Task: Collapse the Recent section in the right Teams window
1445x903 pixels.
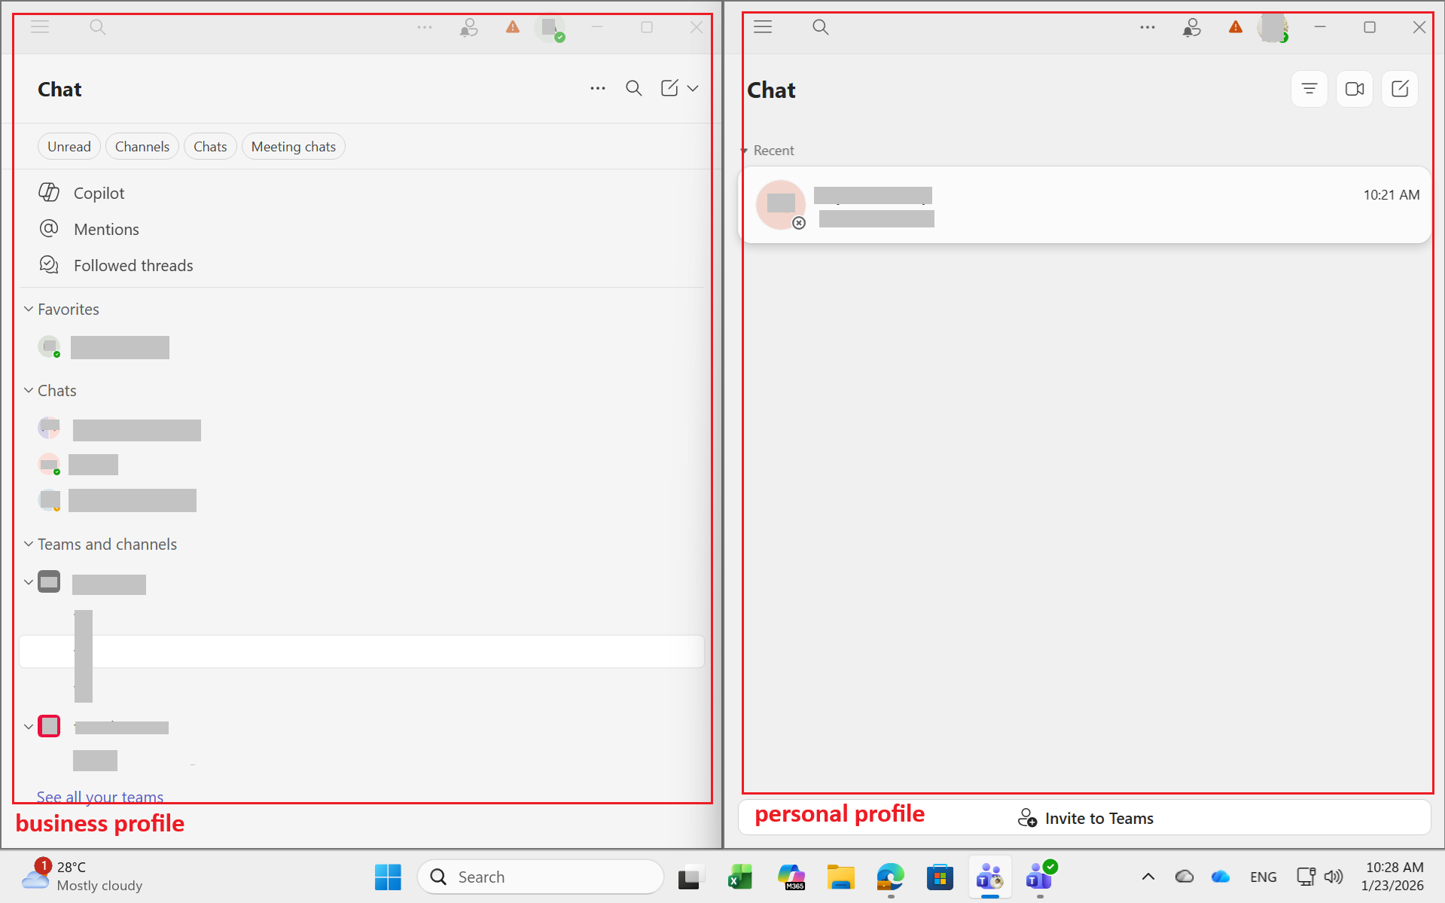Action: (x=744, y=151)
